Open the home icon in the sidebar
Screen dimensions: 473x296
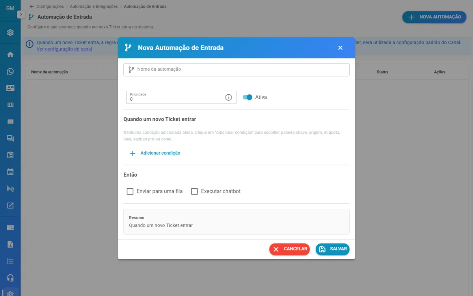[x=10, y=54]
